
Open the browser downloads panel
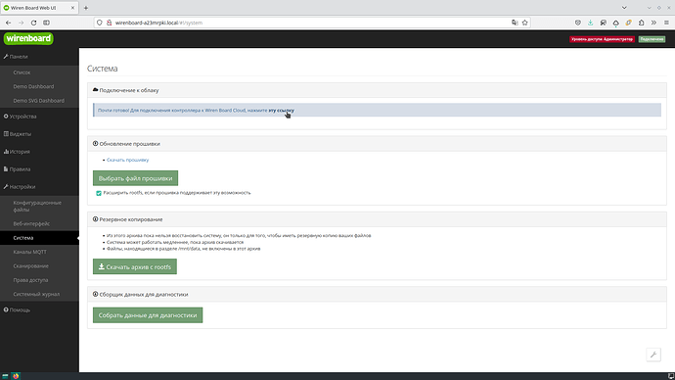coord(590,23)
